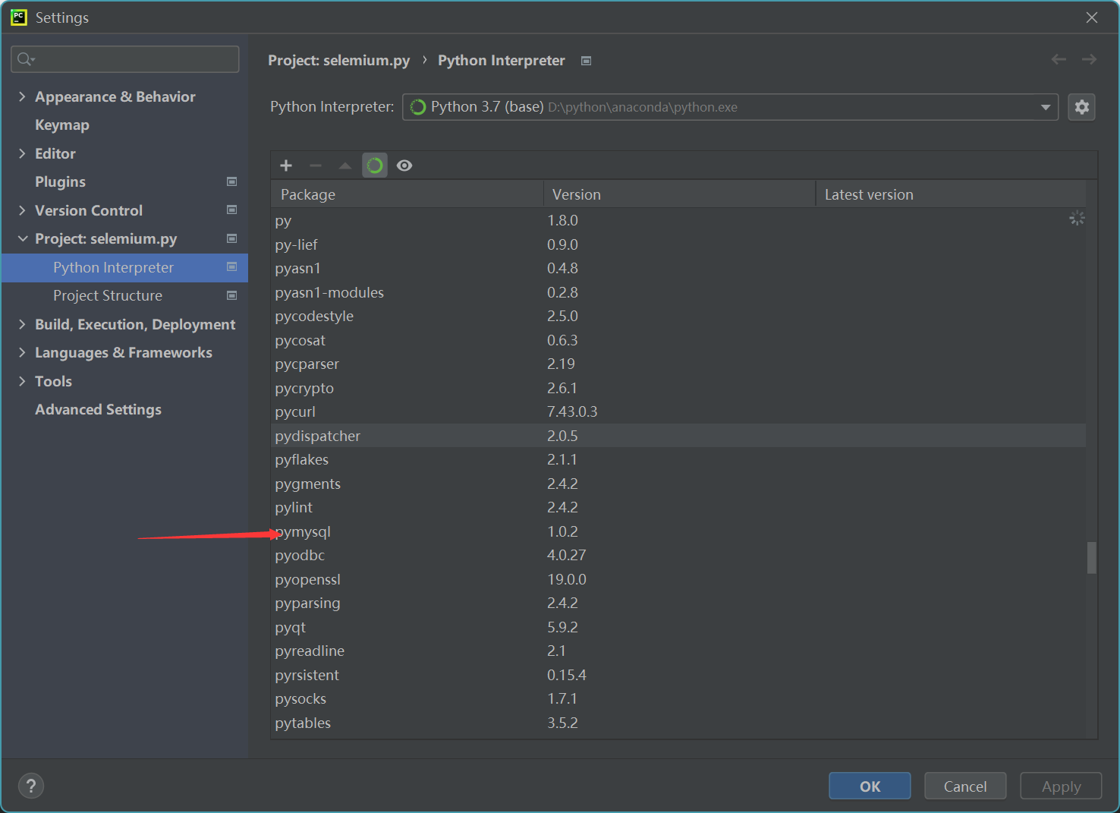The width and height of the screenshot is (1120, 813).
Task: Click the forward navigation arrow
Action: coord(1089,59)
